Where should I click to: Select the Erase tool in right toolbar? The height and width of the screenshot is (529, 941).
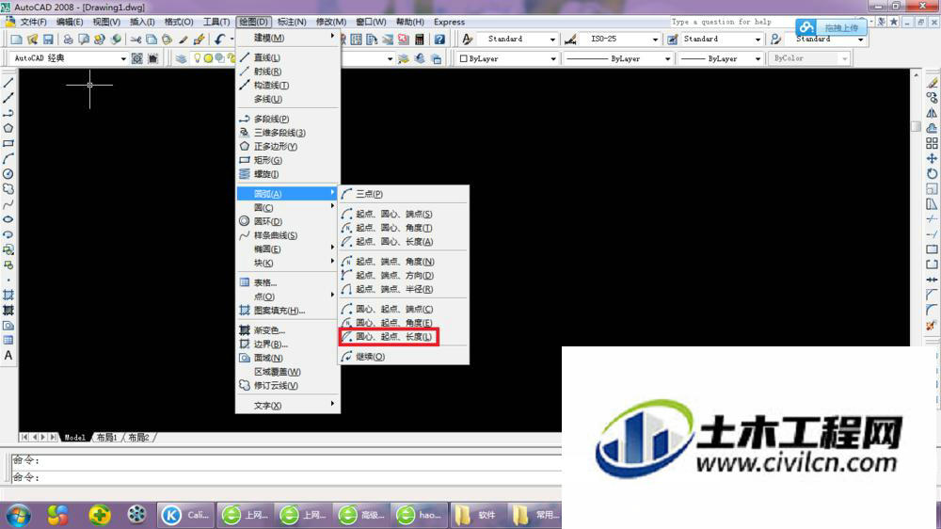pyautogui.click(x=932, y=82)
